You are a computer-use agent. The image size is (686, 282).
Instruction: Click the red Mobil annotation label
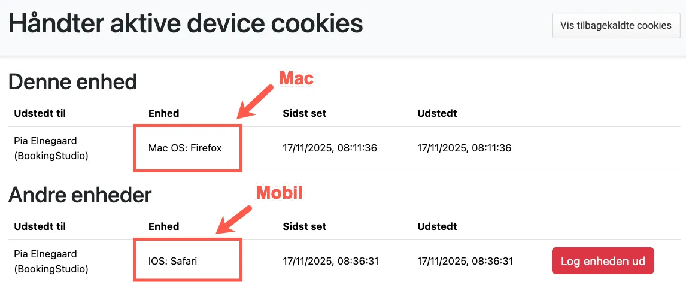click(280, 193)
